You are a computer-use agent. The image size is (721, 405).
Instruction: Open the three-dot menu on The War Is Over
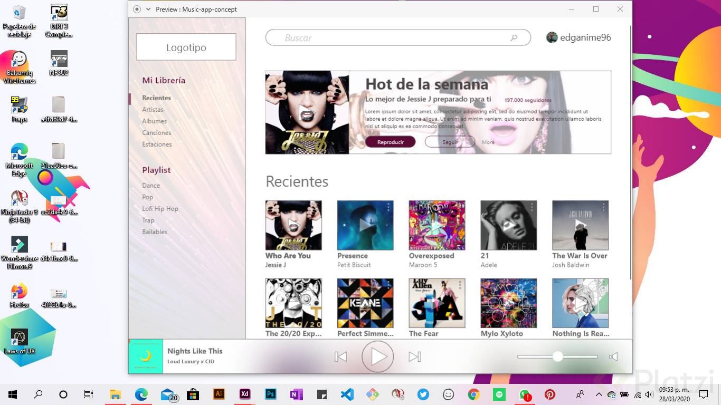[603, 207]
